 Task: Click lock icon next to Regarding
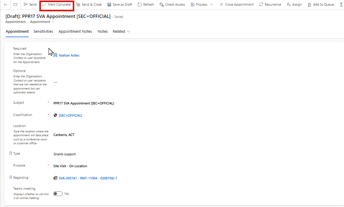(10, 177)
